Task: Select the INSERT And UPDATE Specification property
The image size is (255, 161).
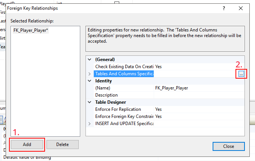Action: [124, 124]
